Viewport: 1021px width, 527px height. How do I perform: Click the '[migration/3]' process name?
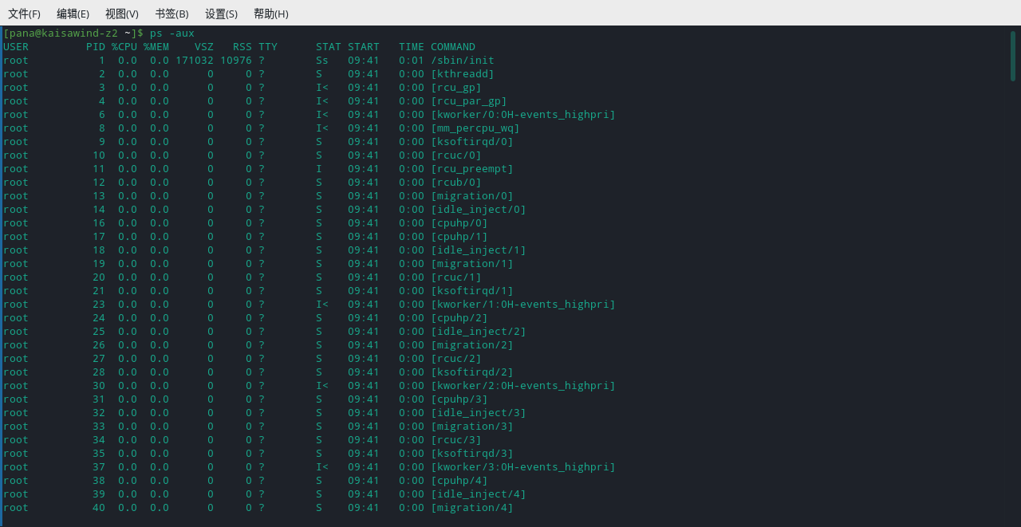click(472, 426)
